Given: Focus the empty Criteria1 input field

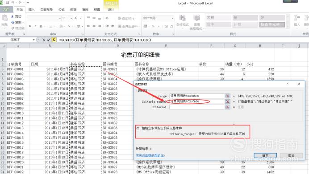Looking at the screenshot, I should click(x=197, y=107).
